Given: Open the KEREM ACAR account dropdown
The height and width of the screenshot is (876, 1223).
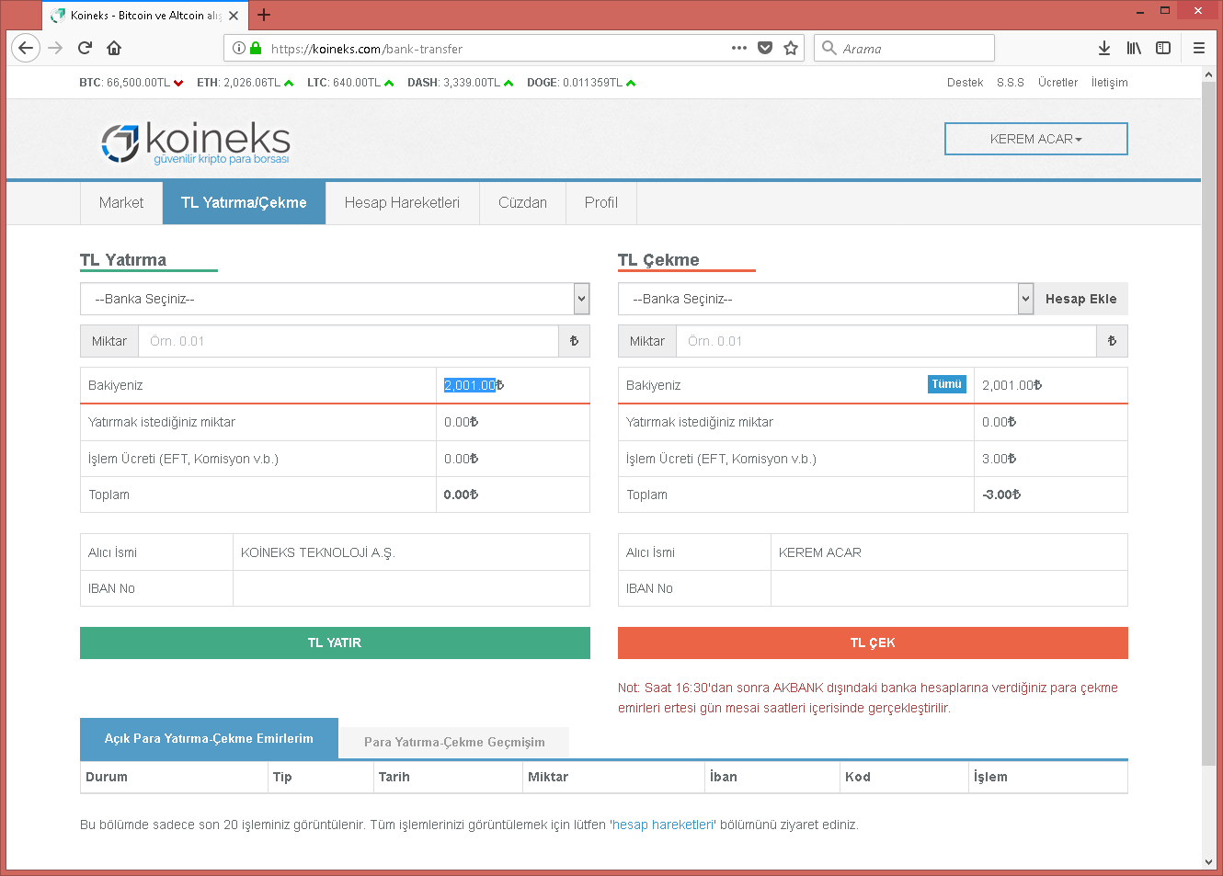Looking at the screenshot, I should 1036,139.
